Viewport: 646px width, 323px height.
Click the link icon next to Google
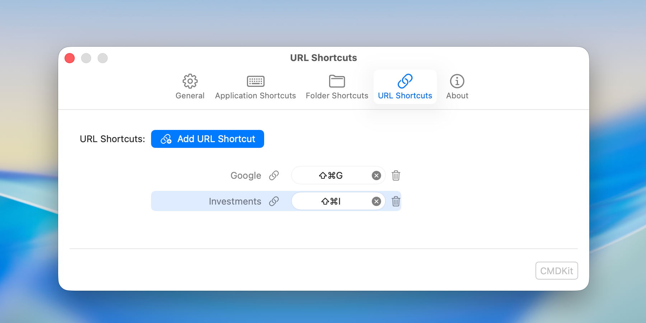click(274, 175)
